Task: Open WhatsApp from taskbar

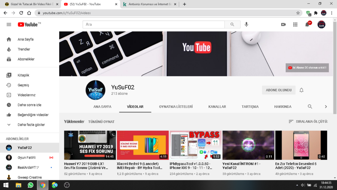Action: 31,185
